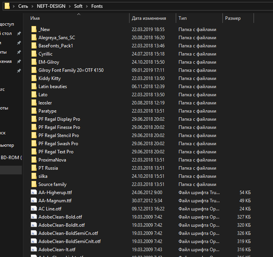This screenshot has height=257, width=273.
Task: Go to NEFT-DESIGN in breadcrumb path
Action: click(51, 6)
